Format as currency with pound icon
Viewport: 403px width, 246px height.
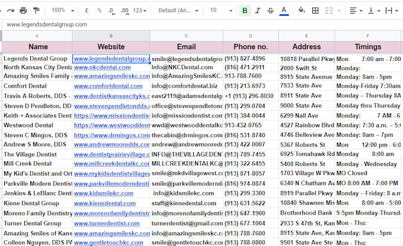pyautogui.click(x=87, y=11)
